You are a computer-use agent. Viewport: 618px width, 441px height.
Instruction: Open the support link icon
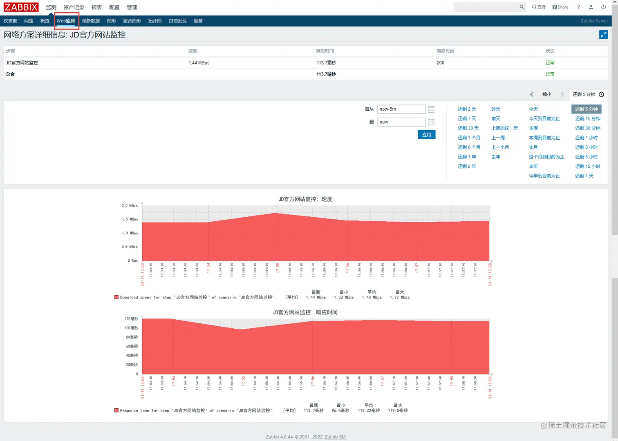[x=539, y=7]
